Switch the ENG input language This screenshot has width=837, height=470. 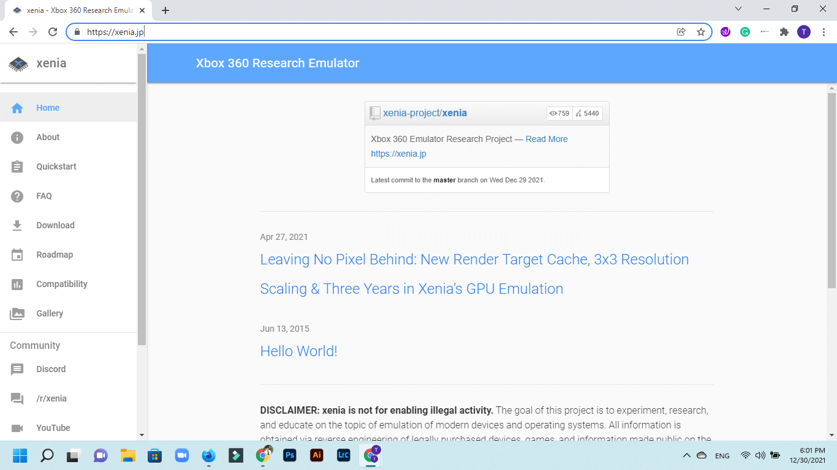pos(722,455)
